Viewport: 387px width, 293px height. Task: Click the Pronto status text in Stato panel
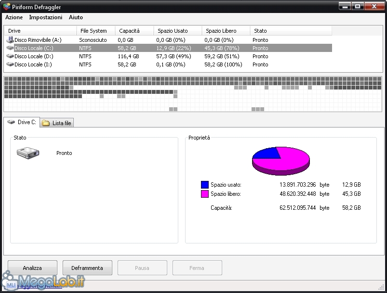tap(64, 153)
